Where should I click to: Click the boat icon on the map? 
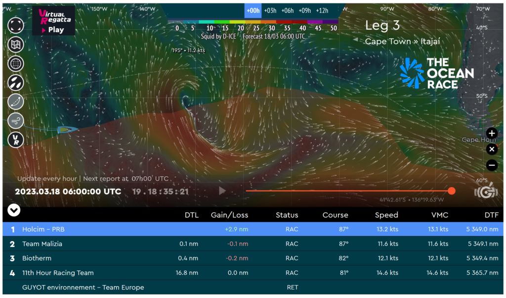[67, 130]
